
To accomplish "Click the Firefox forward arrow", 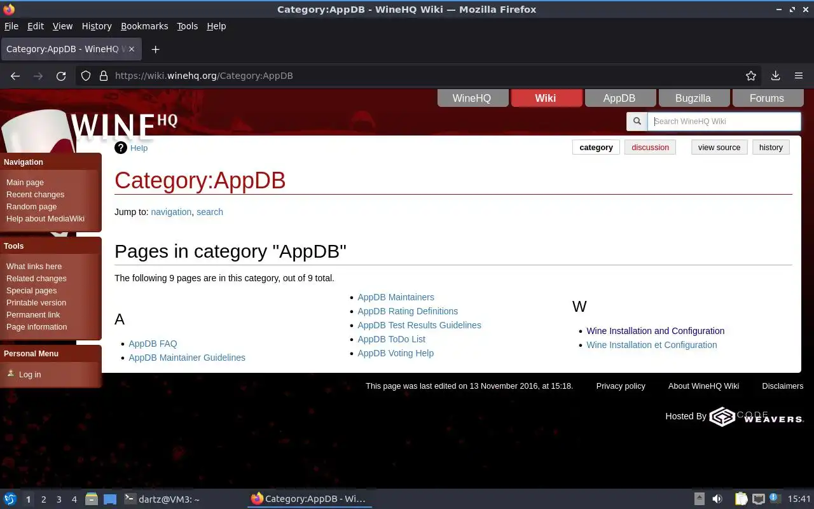I will click(x=38, y=76).
